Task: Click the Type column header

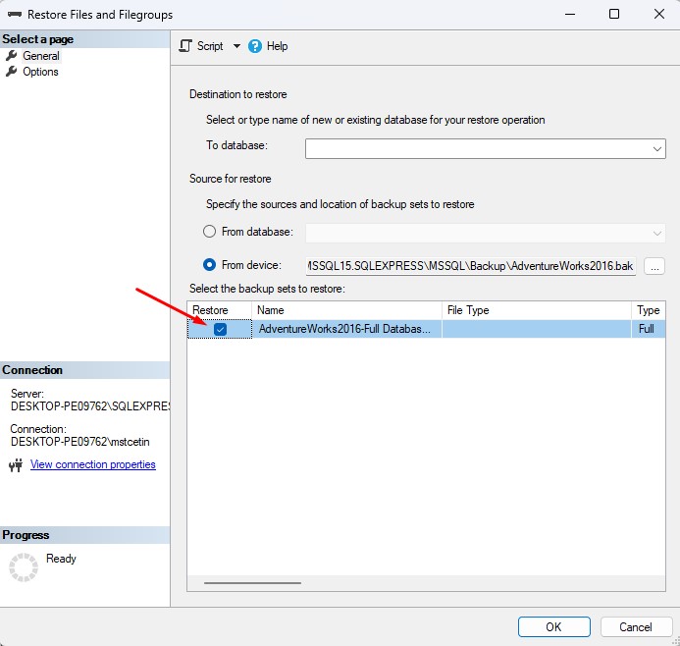Action: (649, 310)
